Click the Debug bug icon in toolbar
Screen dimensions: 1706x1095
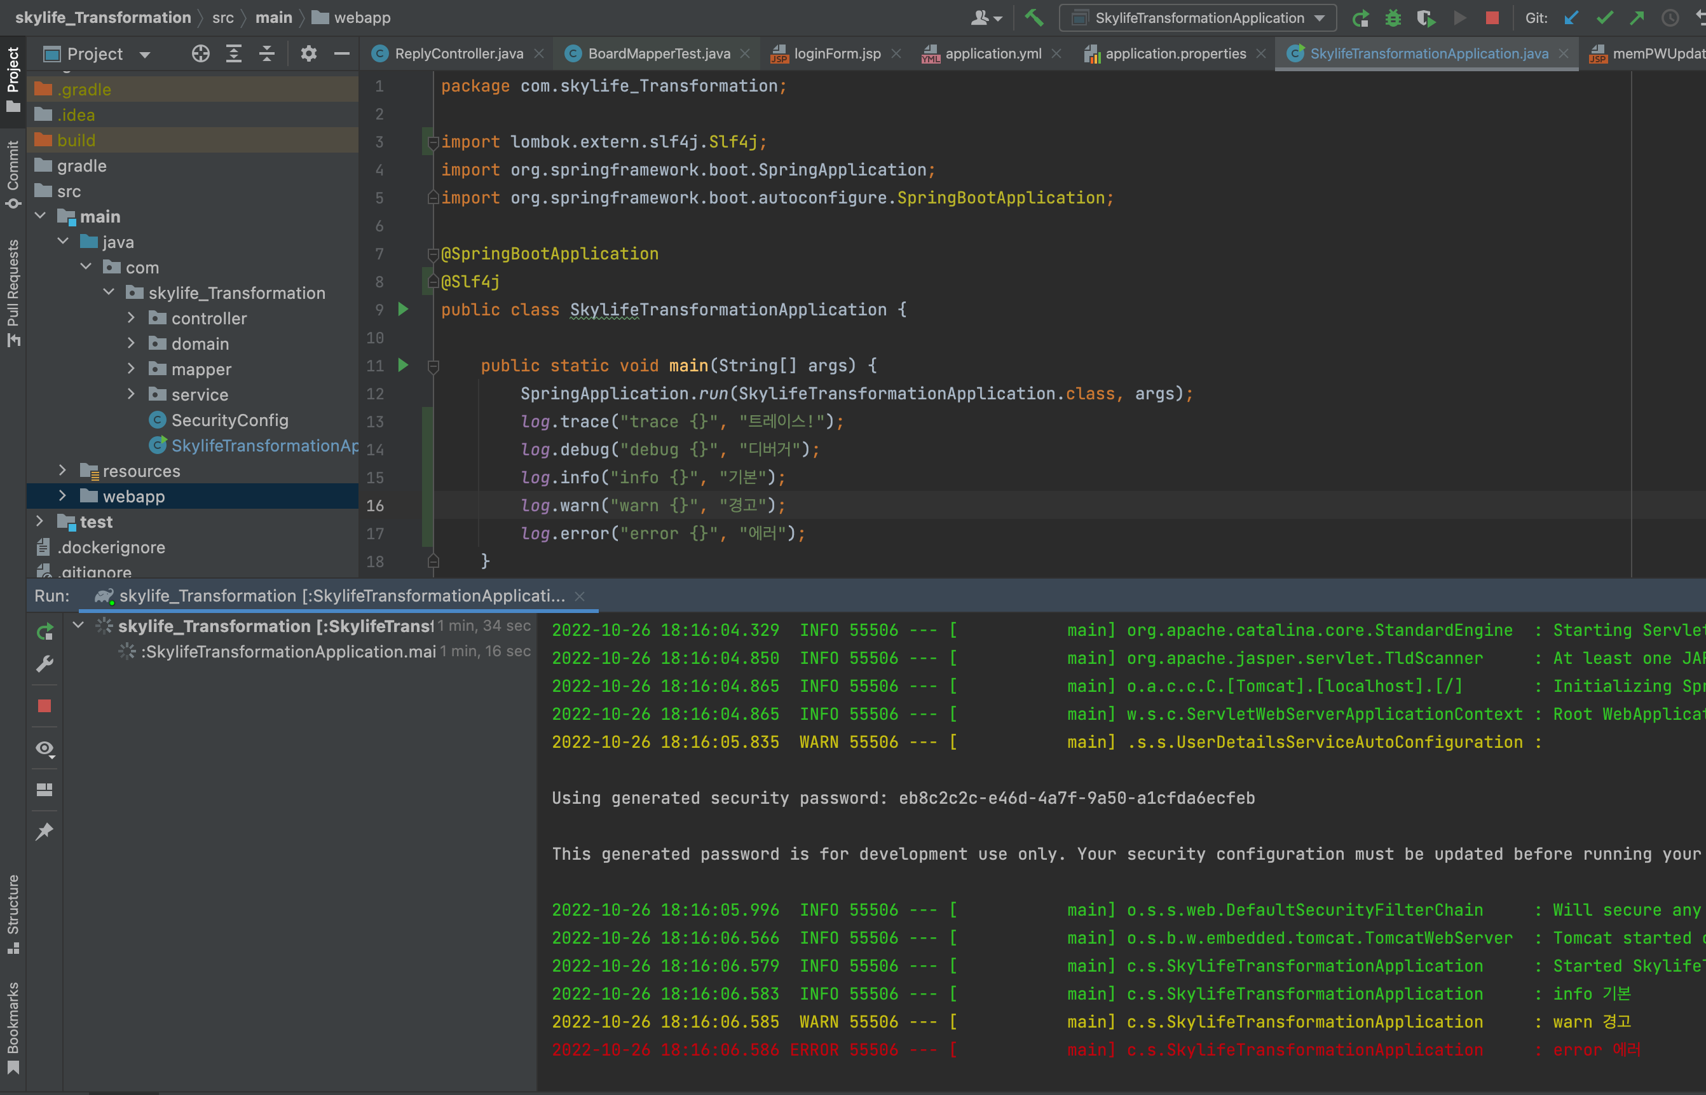point(1393,18)
